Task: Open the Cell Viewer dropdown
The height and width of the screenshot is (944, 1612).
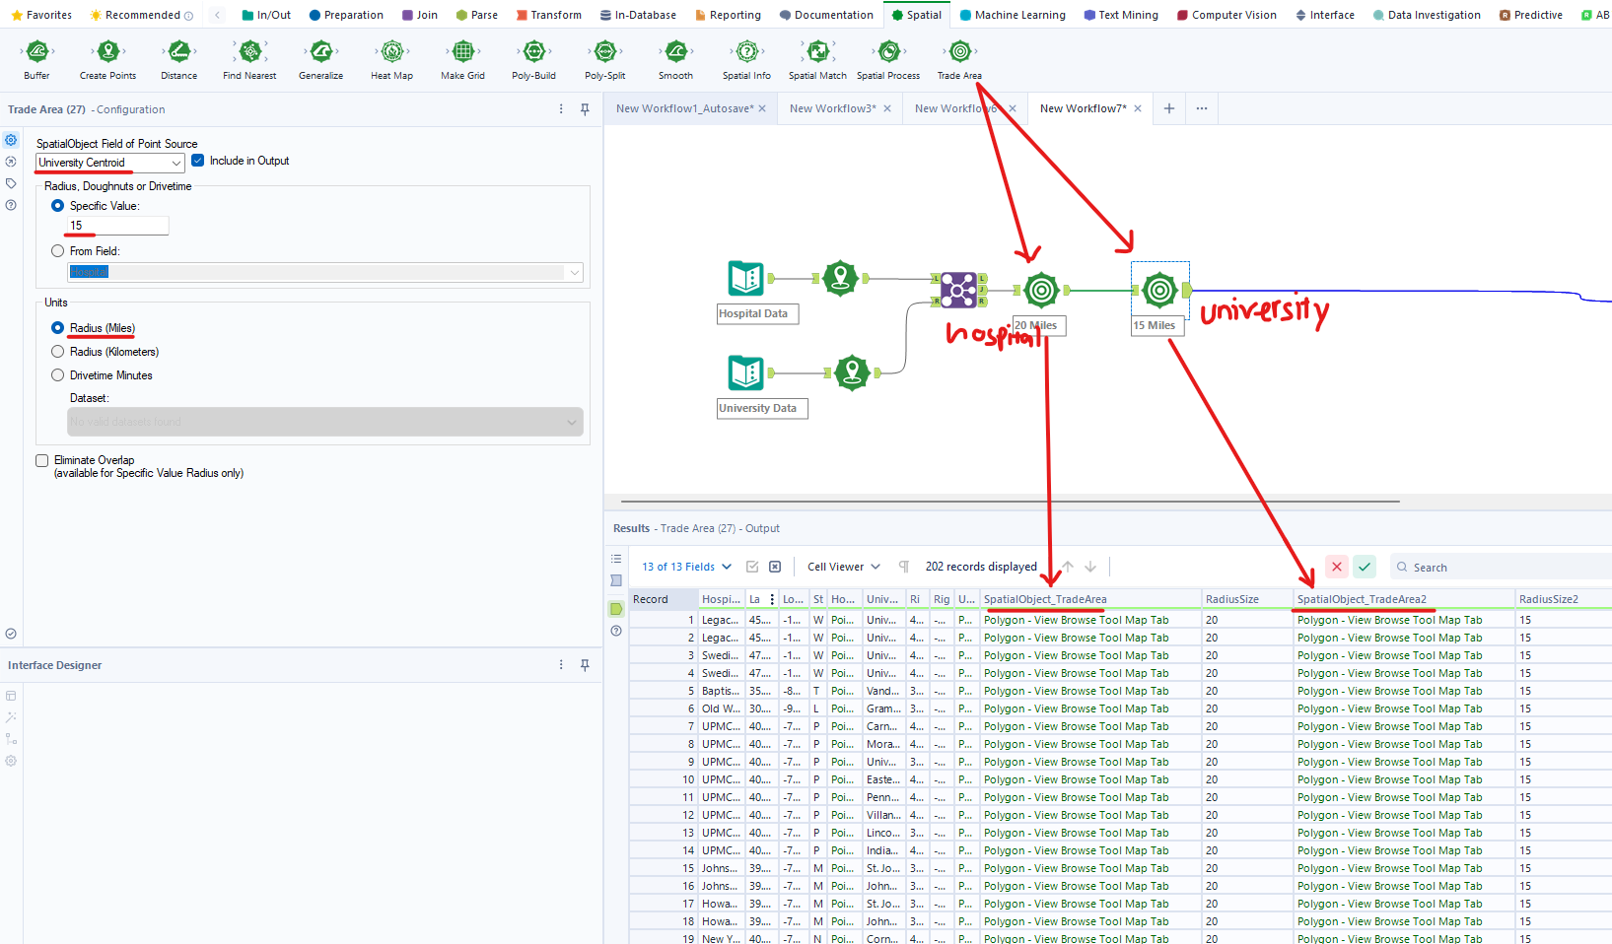Action: tap(843, 567)
